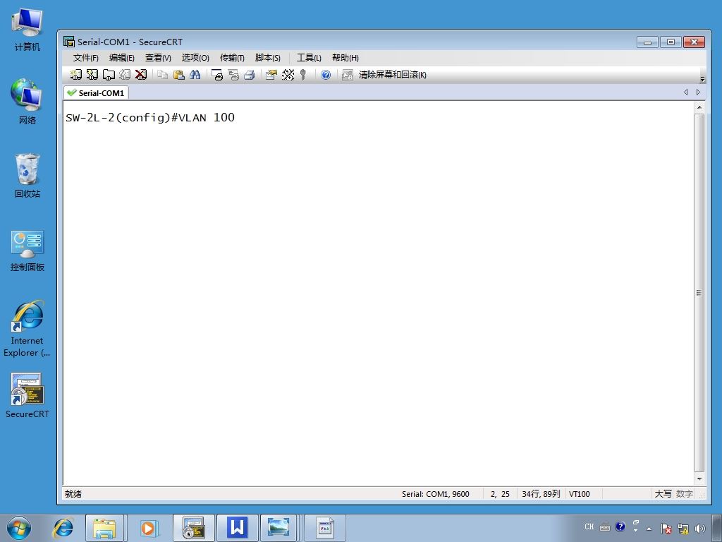The width and height of the screenshot is (722, 542).
Task: Open the 传输(T) menu
Action: tap(232, 58)
